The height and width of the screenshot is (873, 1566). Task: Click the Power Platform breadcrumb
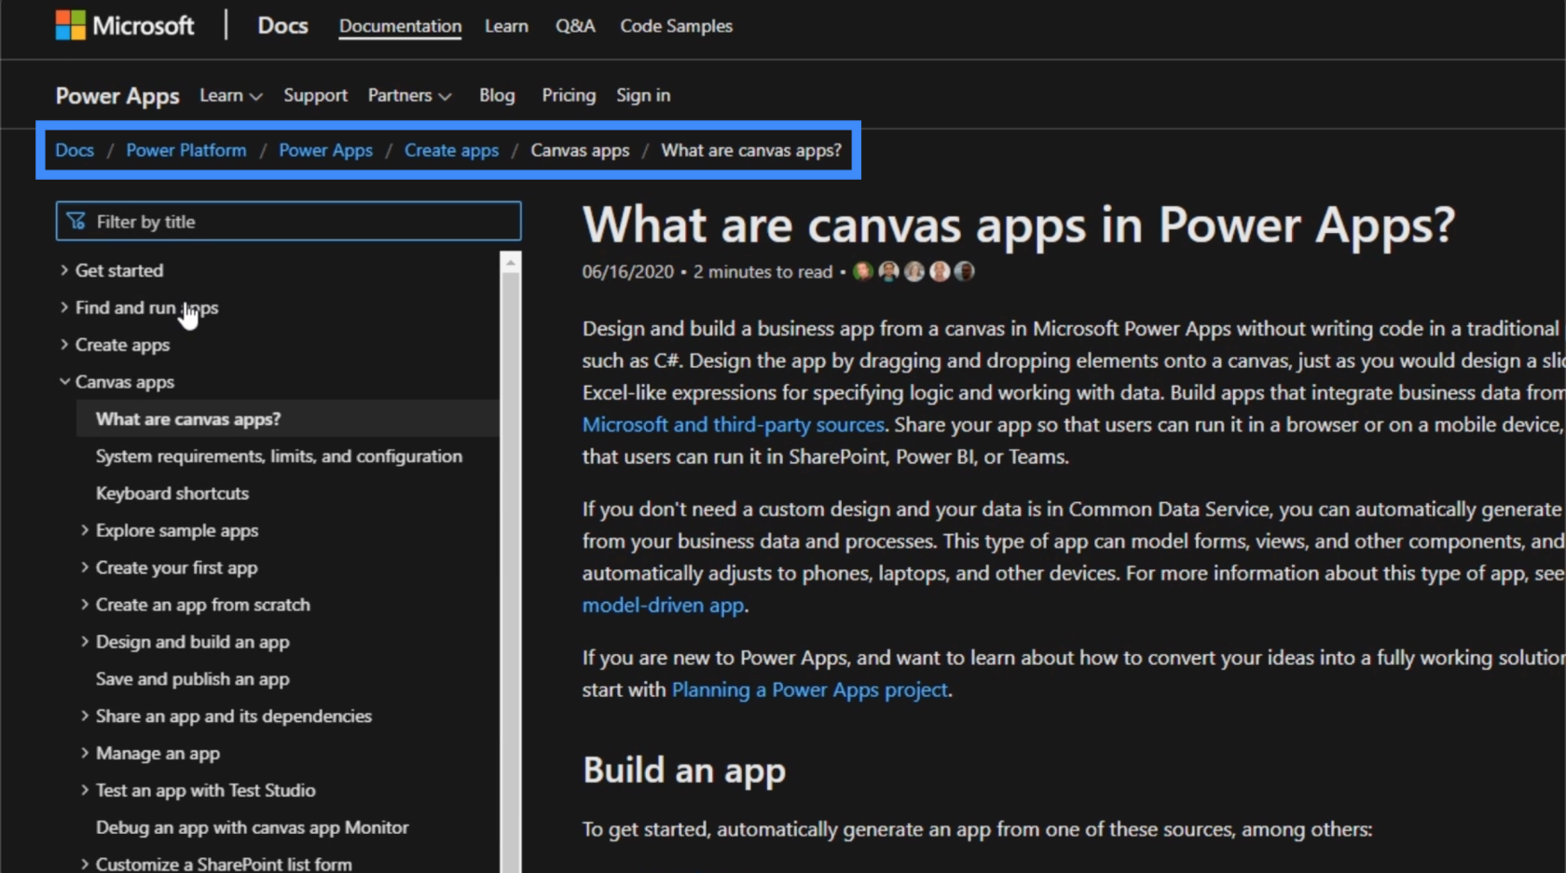(186, 150)
